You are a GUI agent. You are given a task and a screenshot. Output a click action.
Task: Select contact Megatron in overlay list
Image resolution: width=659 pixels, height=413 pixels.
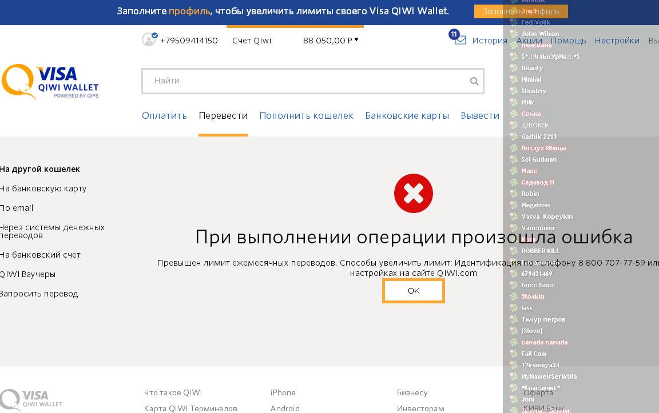coord(535,205)
